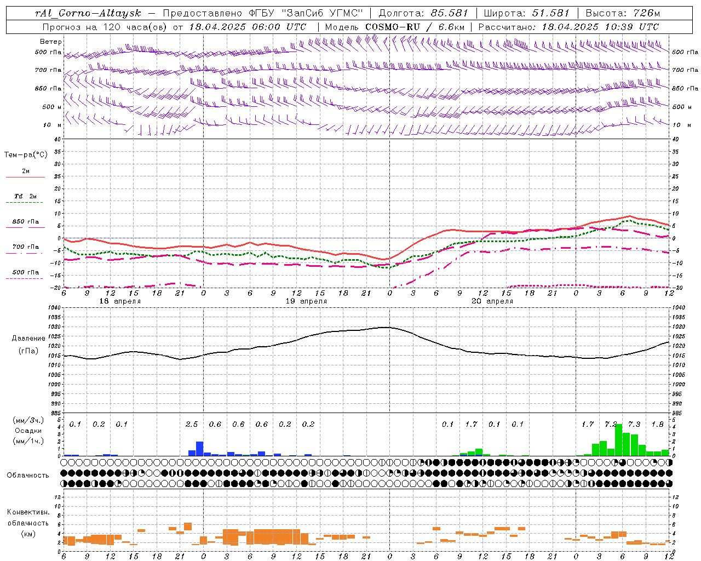This screenshot has width=701, height=561.
Task: Click the date label 18 апреля
Action: (x=119, y=301)
